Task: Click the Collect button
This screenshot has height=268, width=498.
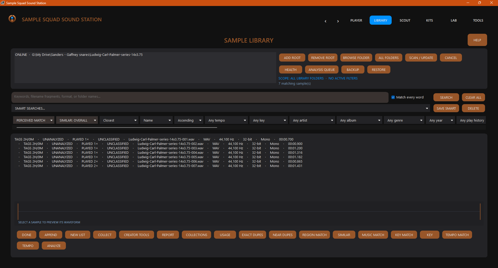Action: [x=105, y=235]
